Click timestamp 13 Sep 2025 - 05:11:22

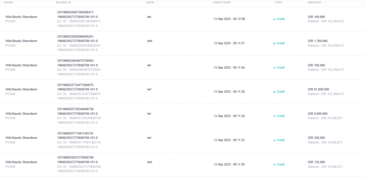229,140
